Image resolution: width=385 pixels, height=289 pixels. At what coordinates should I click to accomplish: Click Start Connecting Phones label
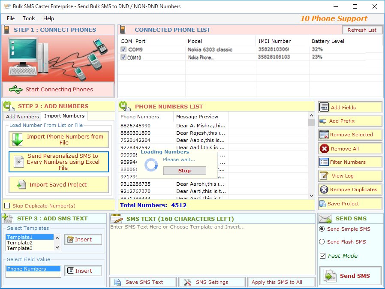click(x=59, y=89)
